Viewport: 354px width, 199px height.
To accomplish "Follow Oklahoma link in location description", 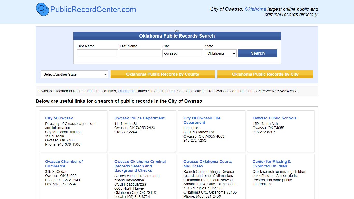I will point(126,91).
